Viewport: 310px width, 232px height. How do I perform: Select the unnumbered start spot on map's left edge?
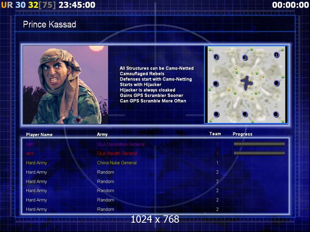click(x=216, y=84)
